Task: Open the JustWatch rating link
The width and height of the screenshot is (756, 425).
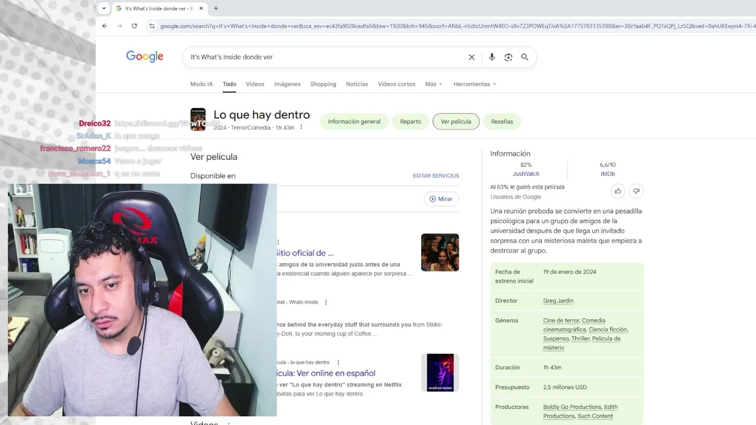Action: click(x=526, y=174)
